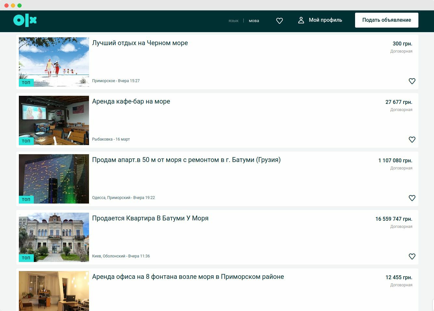Image resolution: width=434 pixels, height=311 pixels.
Task: Minimize window with yellow button
Action: 13,6
